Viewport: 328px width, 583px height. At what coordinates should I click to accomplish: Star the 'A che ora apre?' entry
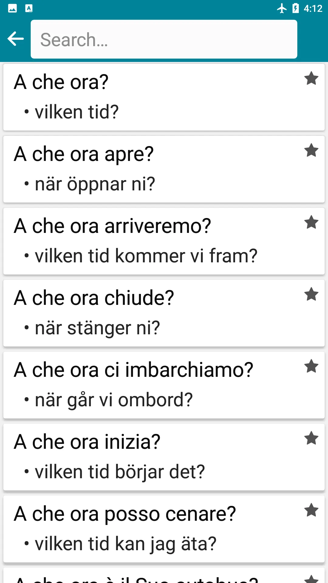[x=311, y=151]
